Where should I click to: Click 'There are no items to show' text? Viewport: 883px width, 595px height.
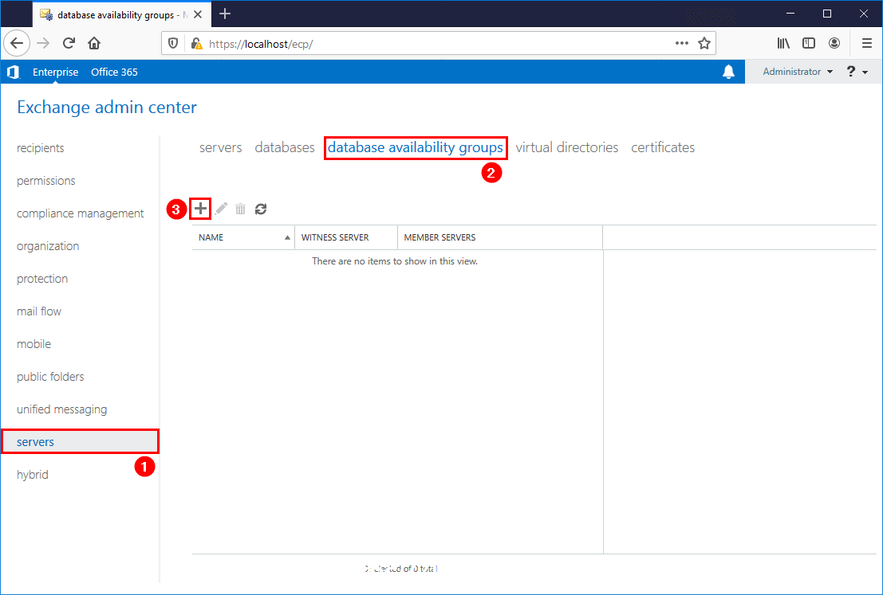(x=395, y=261)
